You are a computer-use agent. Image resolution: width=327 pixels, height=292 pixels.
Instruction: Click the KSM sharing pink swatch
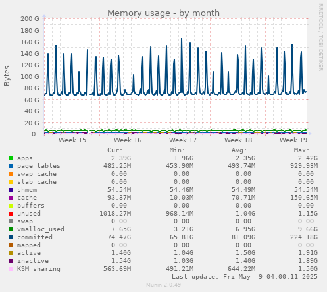click(x=11, y=269)
